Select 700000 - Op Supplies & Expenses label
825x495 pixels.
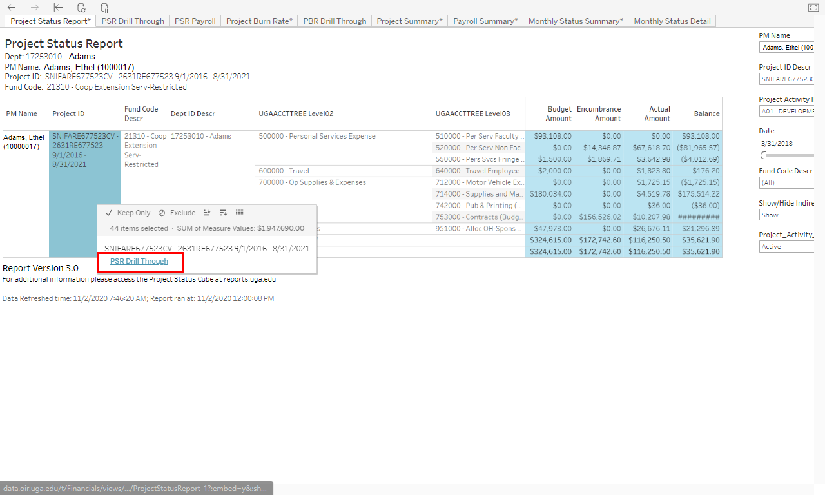(312, 182)
